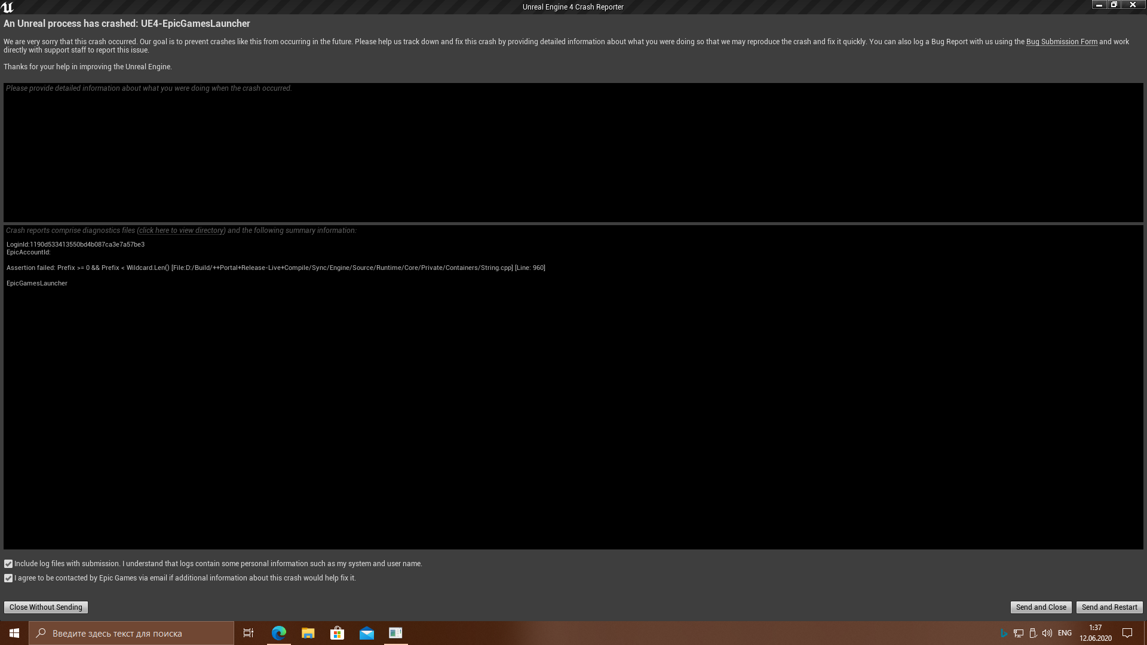The width and height of the screenshot is (1147, 645).
Task: Open Task View in the taskbar
Action: [249, 633]
